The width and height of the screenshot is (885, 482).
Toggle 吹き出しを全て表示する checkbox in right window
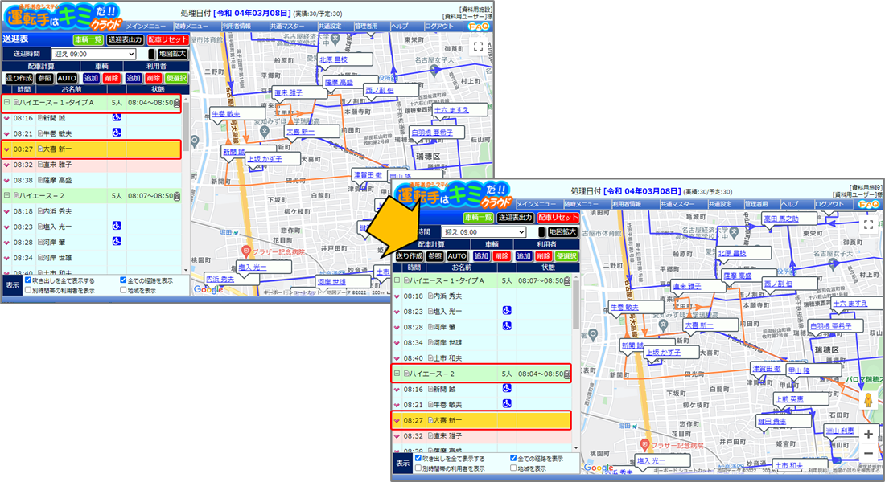point(418,459)
